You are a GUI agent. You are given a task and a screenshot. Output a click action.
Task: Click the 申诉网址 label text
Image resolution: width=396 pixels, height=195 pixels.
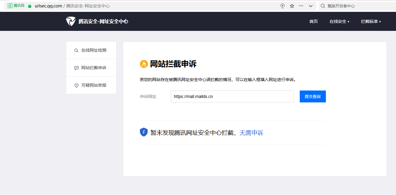tap(148, 97)
